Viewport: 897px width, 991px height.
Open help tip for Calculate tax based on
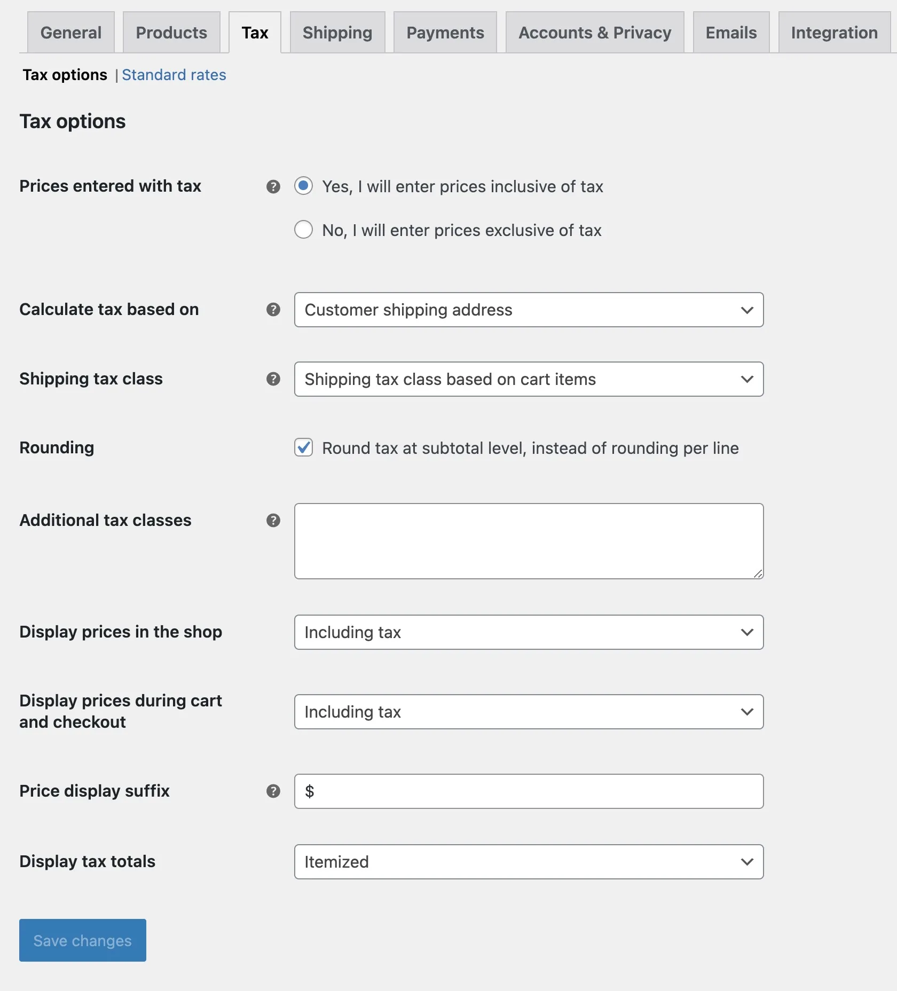coord(273,310)
